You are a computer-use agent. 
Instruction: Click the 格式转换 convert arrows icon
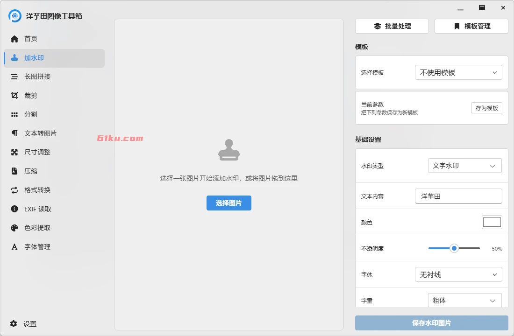(x=14, y=190)
